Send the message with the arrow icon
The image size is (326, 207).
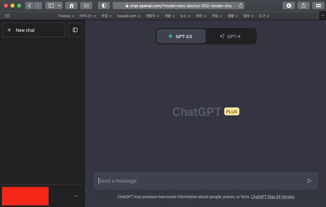pyautogui.click(x=309, y=181)
